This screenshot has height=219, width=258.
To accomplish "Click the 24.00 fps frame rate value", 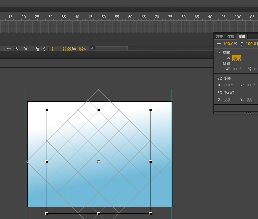I will coord(67,49).
